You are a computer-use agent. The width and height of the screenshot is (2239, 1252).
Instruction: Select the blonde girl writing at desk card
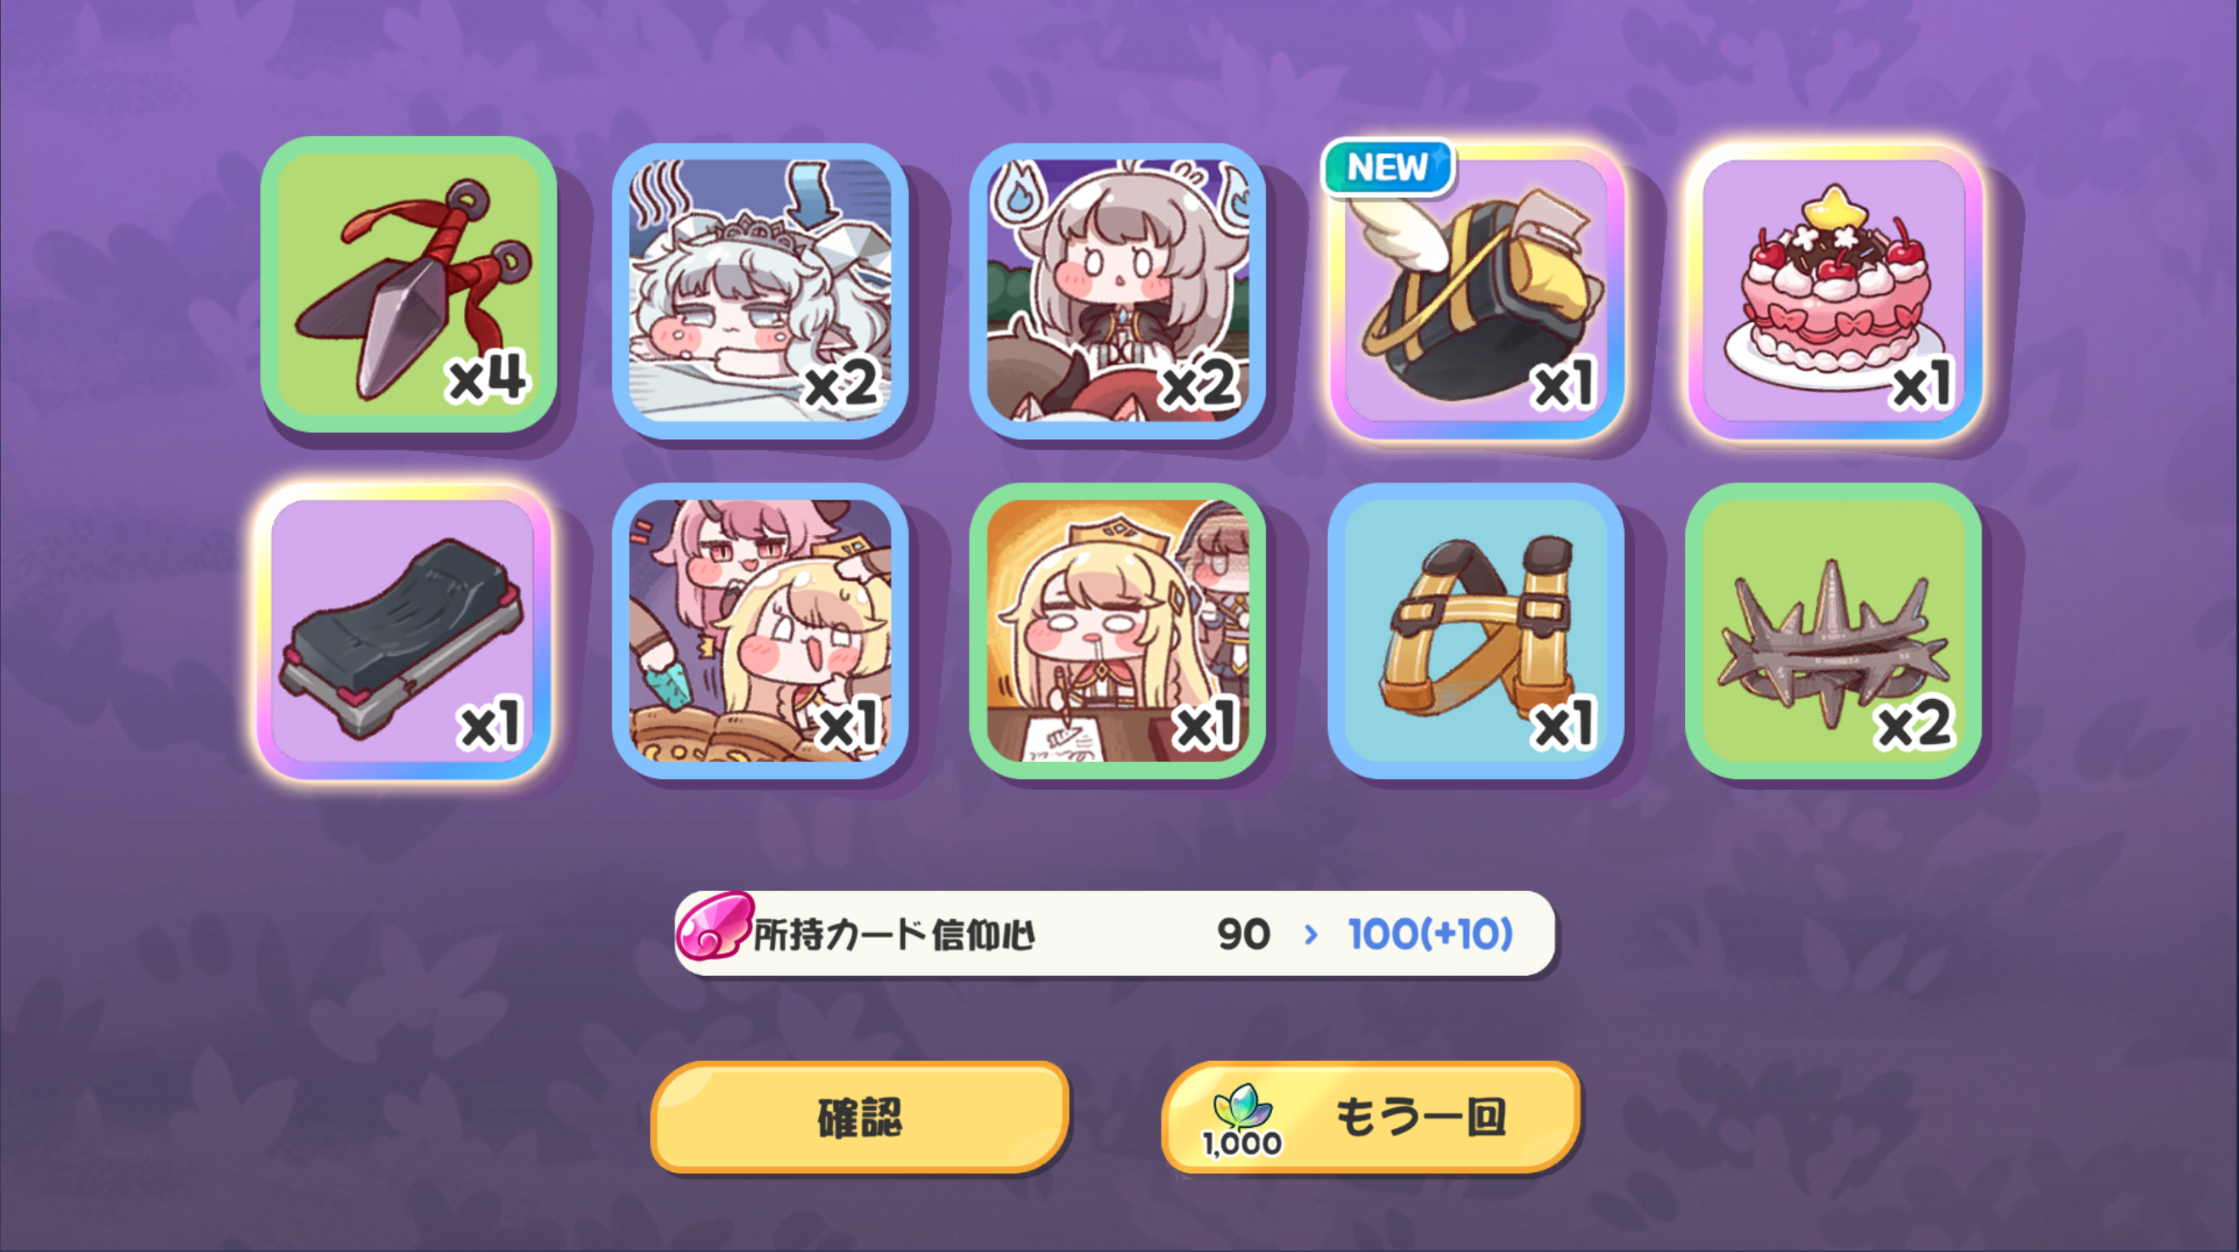click(x=1117, y=632)
